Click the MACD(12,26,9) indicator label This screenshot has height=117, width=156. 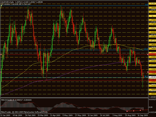point(7,100)
